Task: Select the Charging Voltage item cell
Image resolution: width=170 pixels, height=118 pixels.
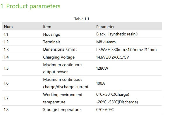Action: click(x=59, y=57)
